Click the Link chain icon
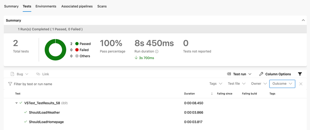Image resolution: width=310 pixels, height=130 pixels. [x=38, y=74]
